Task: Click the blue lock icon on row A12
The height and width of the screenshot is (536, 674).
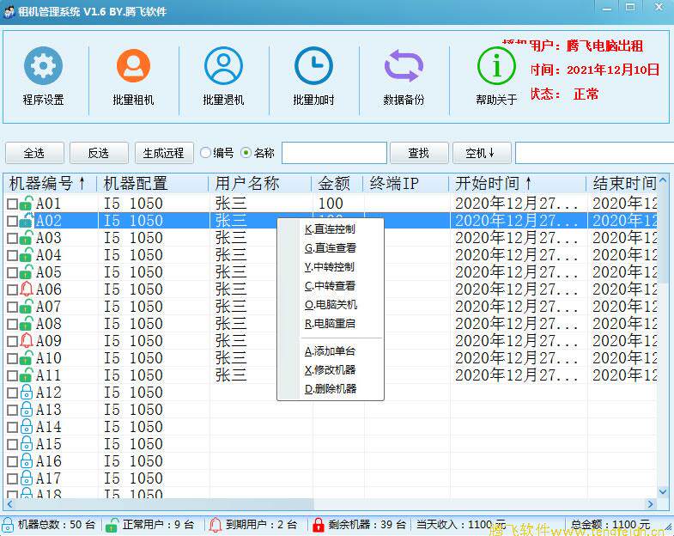Action: pos(27,393)
